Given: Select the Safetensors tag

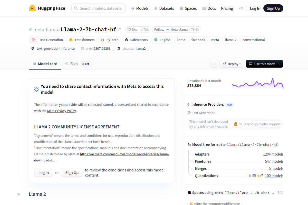Looking at the screenshot, I should [136, 40].
